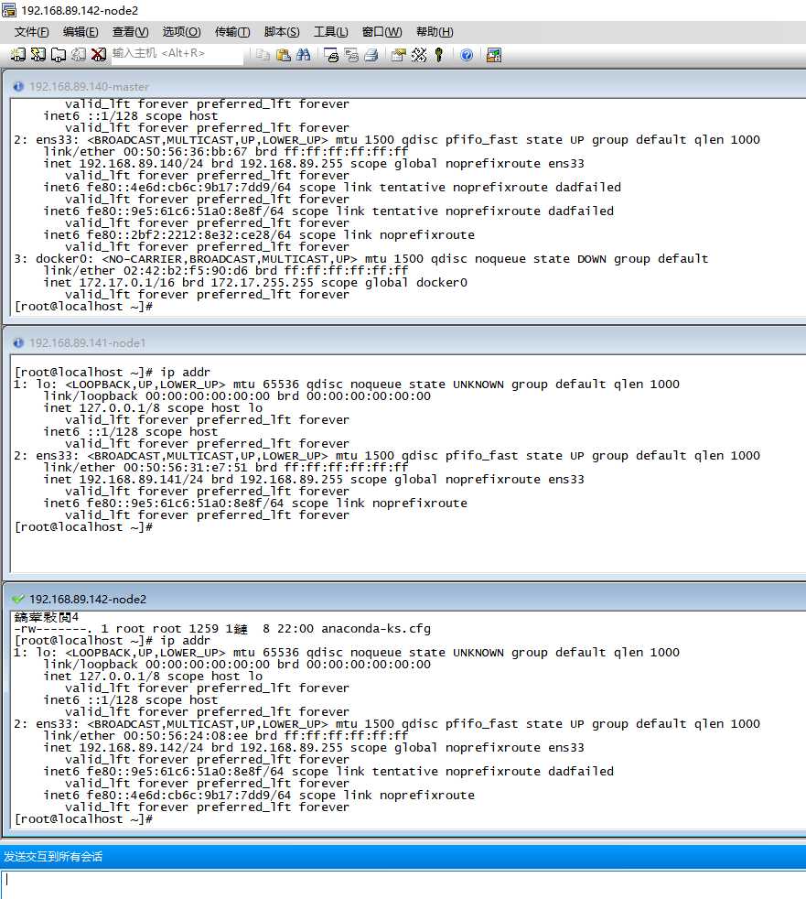806x899 pixels.
Task: Click 00:50:56:31:e7:51 MAC line in node1
Action: (226, 467)
